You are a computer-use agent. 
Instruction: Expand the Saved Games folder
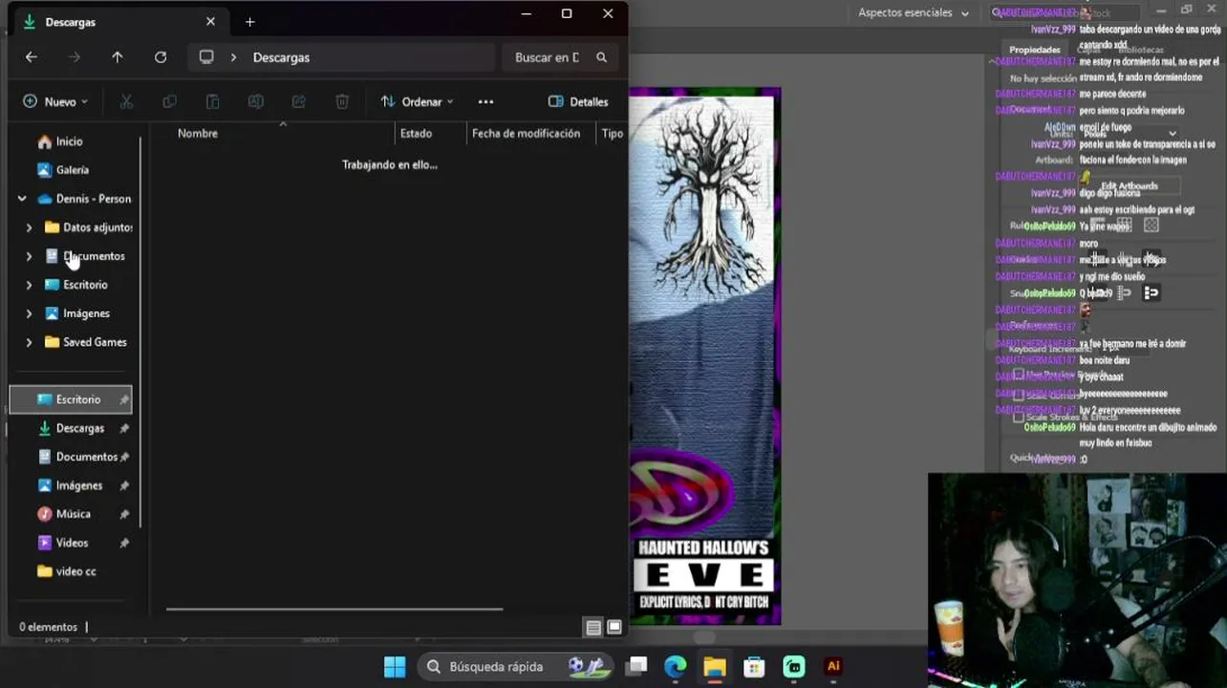coord(29,342)
